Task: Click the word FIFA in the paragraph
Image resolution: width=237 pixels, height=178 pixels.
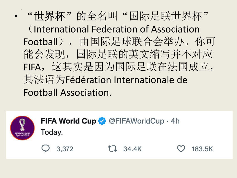Action: 32,67
